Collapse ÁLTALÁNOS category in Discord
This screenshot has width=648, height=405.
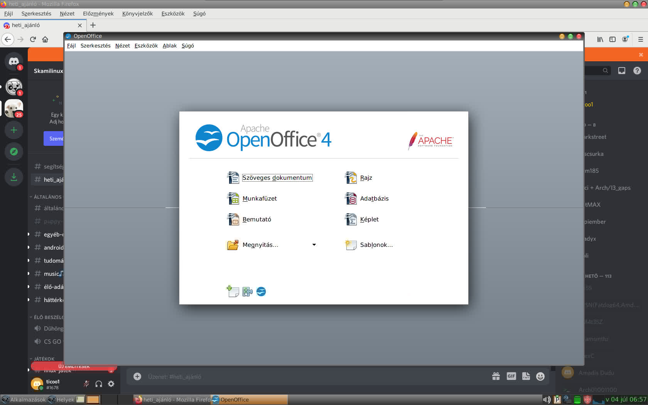coord(46,197)
